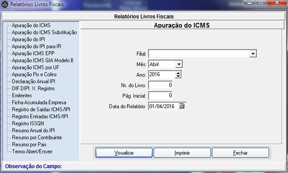Viewport: 288px width, 173px height.
Task: Select Apuração do ICMS in the tree
Action: coord(31,26)
